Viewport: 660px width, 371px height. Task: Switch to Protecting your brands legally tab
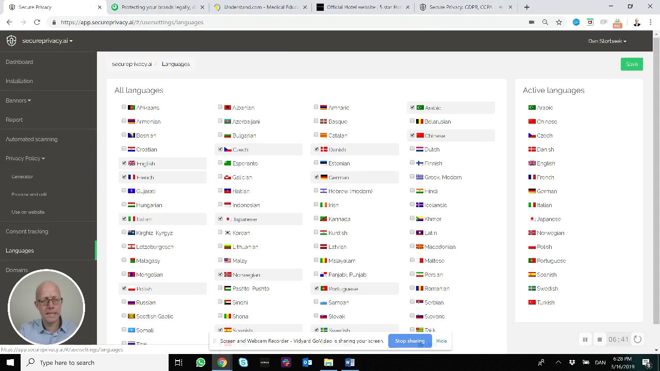157,7
